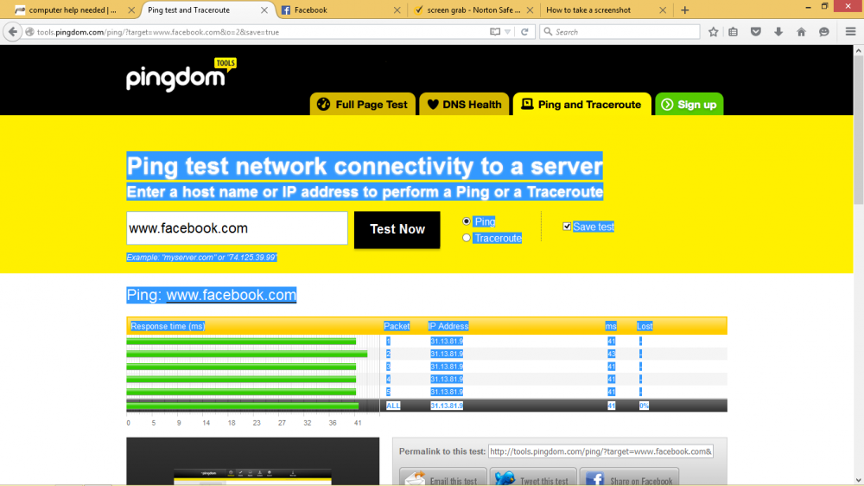The height and width of the screenshot is (486, 864).
Task: Close the Facebook tab
Action: pos(397,10)
